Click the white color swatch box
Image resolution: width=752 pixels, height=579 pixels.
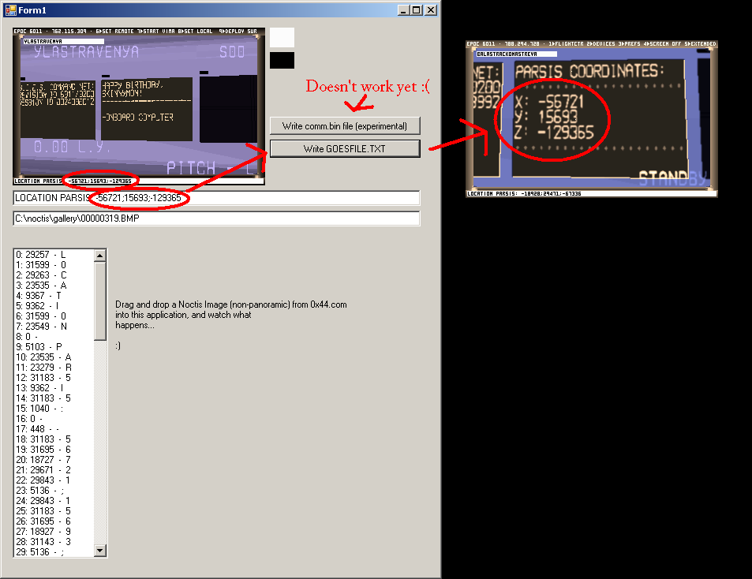pos(282,37)
